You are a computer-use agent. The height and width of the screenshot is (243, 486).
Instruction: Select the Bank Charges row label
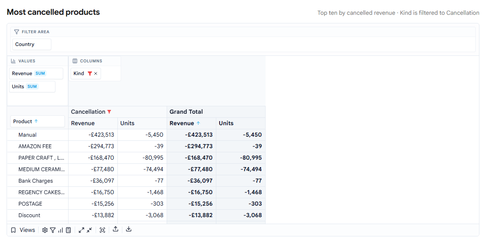36,181
